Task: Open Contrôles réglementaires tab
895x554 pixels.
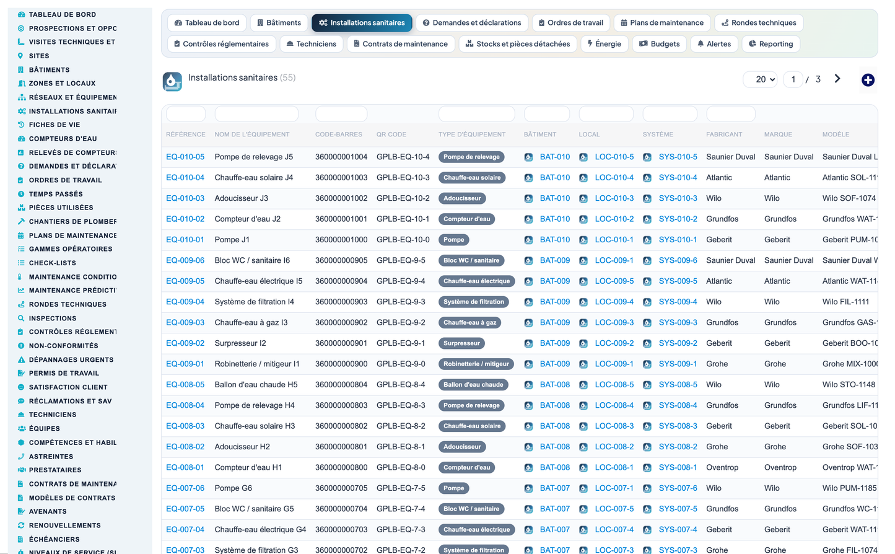Action: [x=221, y=44]
